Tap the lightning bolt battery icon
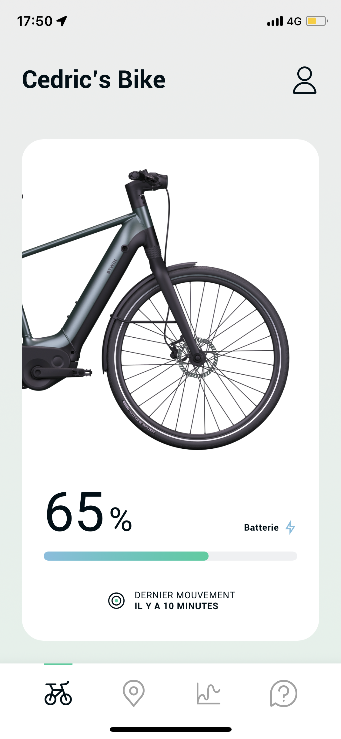The height and width of the screenshot is (739, 341). pos(291,527)
